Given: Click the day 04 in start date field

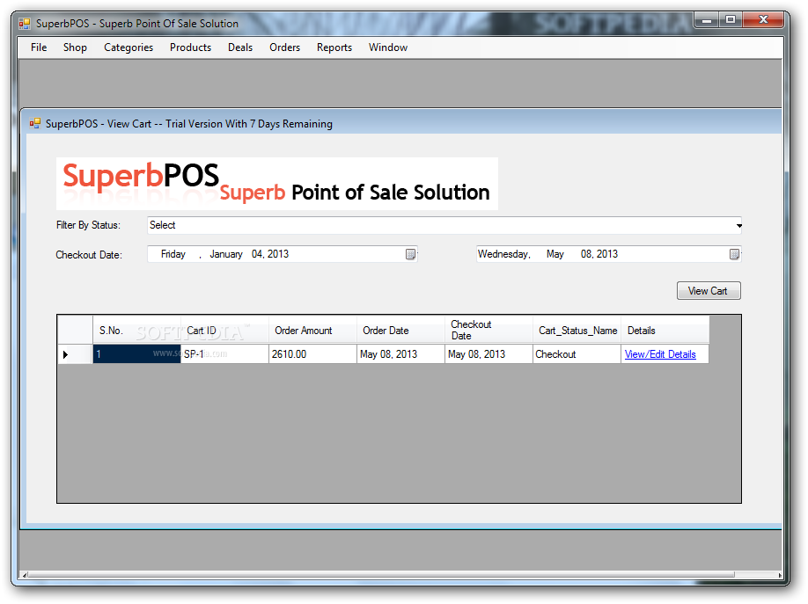Looking at the screenshot, I should 257,254.
